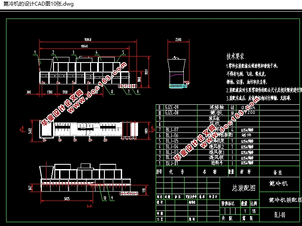Click the file title 篦冷机的设计CAD图10张.dwg
Screen dimensions: 302x226
click(38, 4)
